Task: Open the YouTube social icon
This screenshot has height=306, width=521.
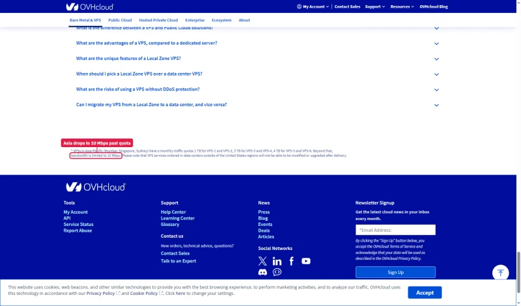Action: click(x=306, y=261)
